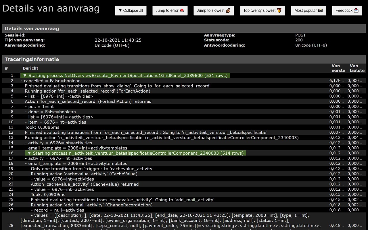Open Top twenty slowest list
Image resolution: width=368 pixels, height=230 pixels.
262,11
